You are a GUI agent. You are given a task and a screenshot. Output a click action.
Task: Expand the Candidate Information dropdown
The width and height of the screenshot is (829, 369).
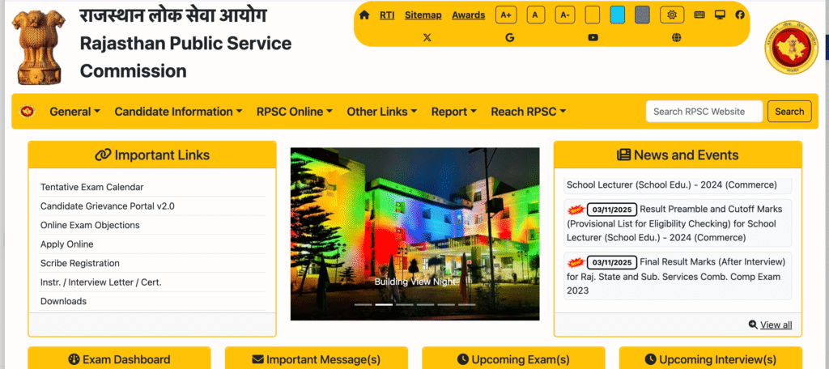(178, 112)
